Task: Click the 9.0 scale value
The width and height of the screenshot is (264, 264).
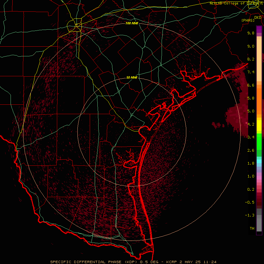Action: [251, 46]
